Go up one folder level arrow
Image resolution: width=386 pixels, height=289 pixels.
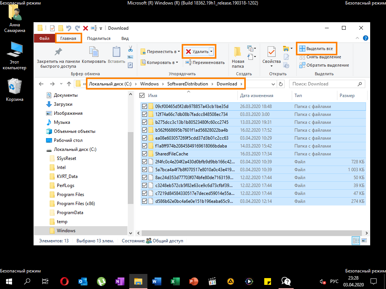click(69, 84)
